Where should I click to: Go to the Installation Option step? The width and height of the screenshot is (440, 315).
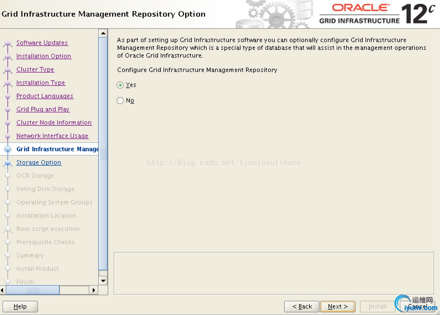[x=44, y=56]
